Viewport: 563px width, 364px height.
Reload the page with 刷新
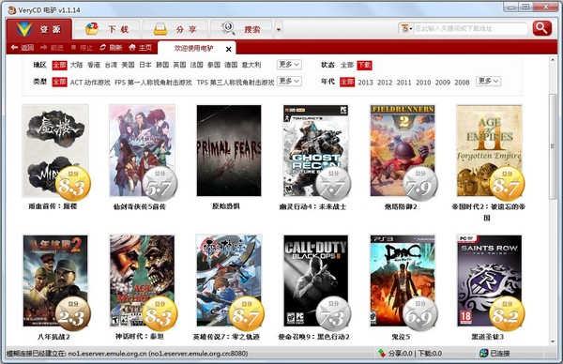click(111, 48)
